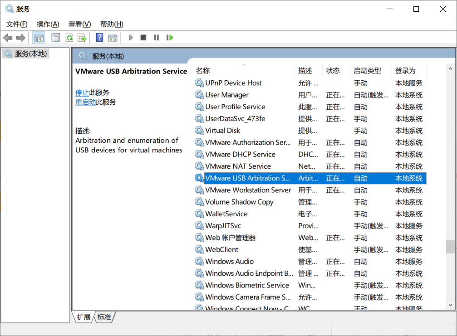Click the scroll-down arrow of services list
The height and width of the screenshot is (336, 457).
(x=450, y=305)
